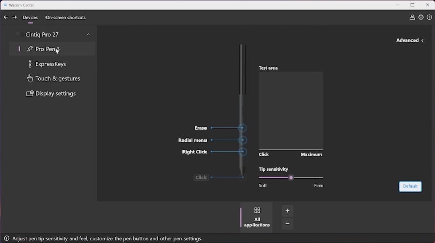Viewport: 435px width, 243px height.
Task: Adjust the Tip sensitivity slider handle
Action: (x=291, y=178)
